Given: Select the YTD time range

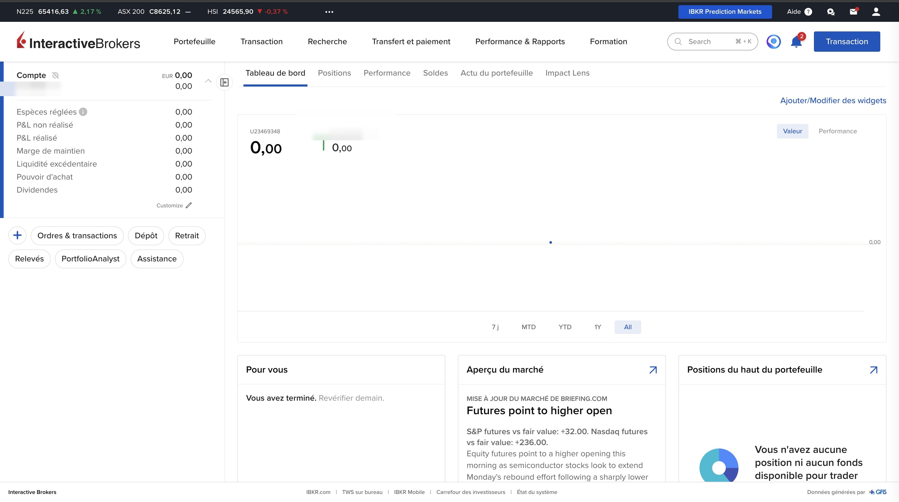Looking at the screenshot, I should pyautogui.click(x=565, y=327).
